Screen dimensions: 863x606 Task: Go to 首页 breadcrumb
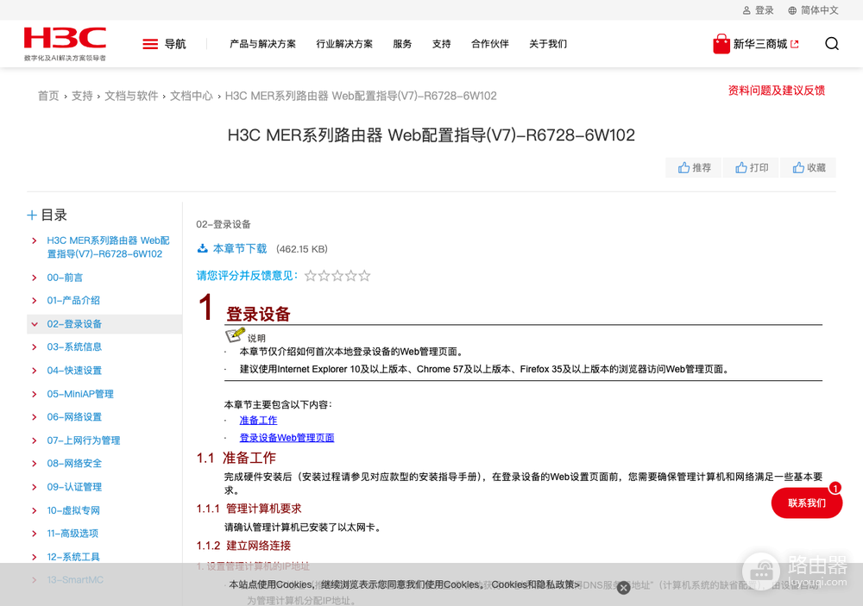(x=48, y=96)
